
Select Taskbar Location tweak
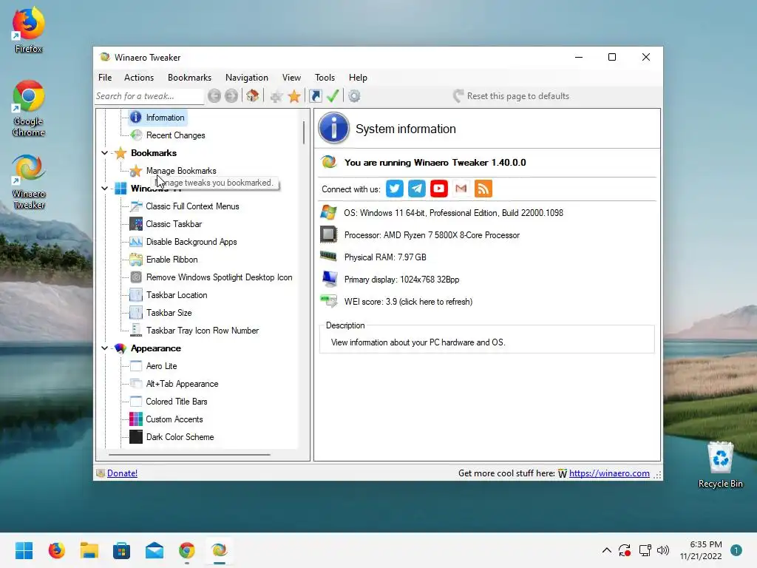coord(177,294)
